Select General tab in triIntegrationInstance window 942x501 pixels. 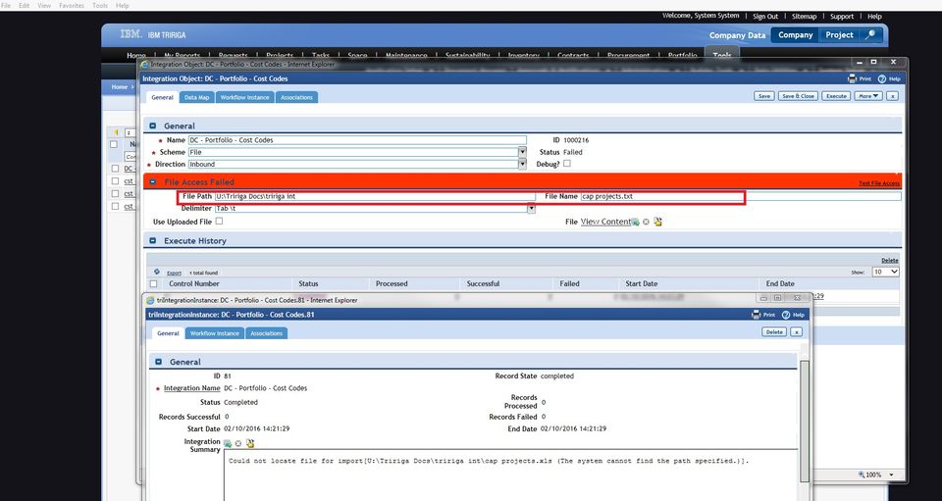tap(168, 333)
